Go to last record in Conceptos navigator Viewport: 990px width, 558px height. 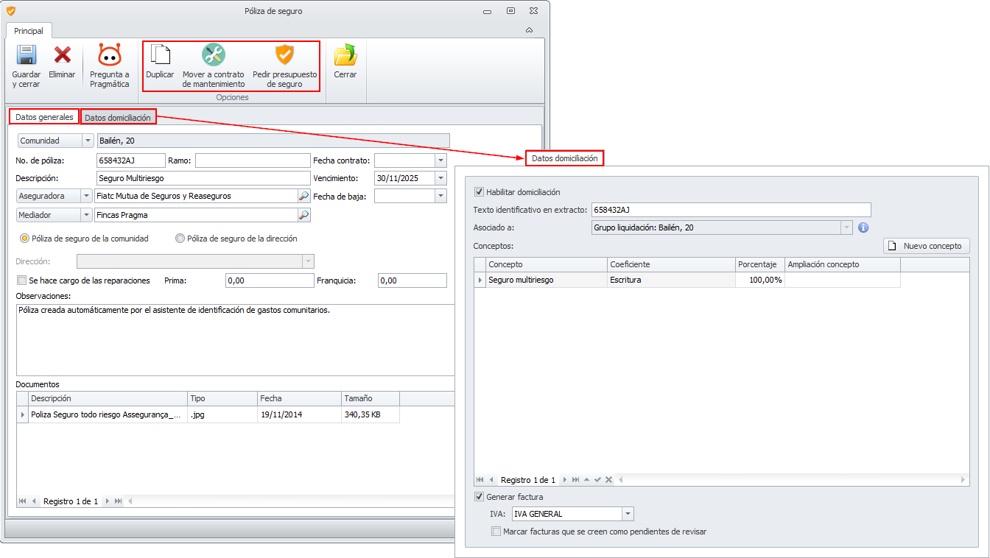coord(576,480)
